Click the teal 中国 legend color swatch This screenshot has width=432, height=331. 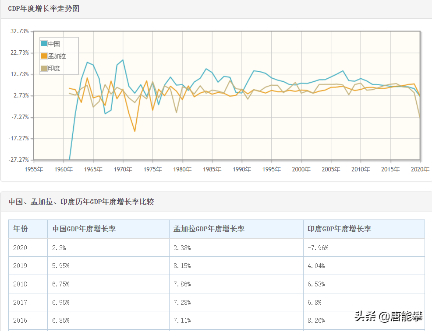44,44
